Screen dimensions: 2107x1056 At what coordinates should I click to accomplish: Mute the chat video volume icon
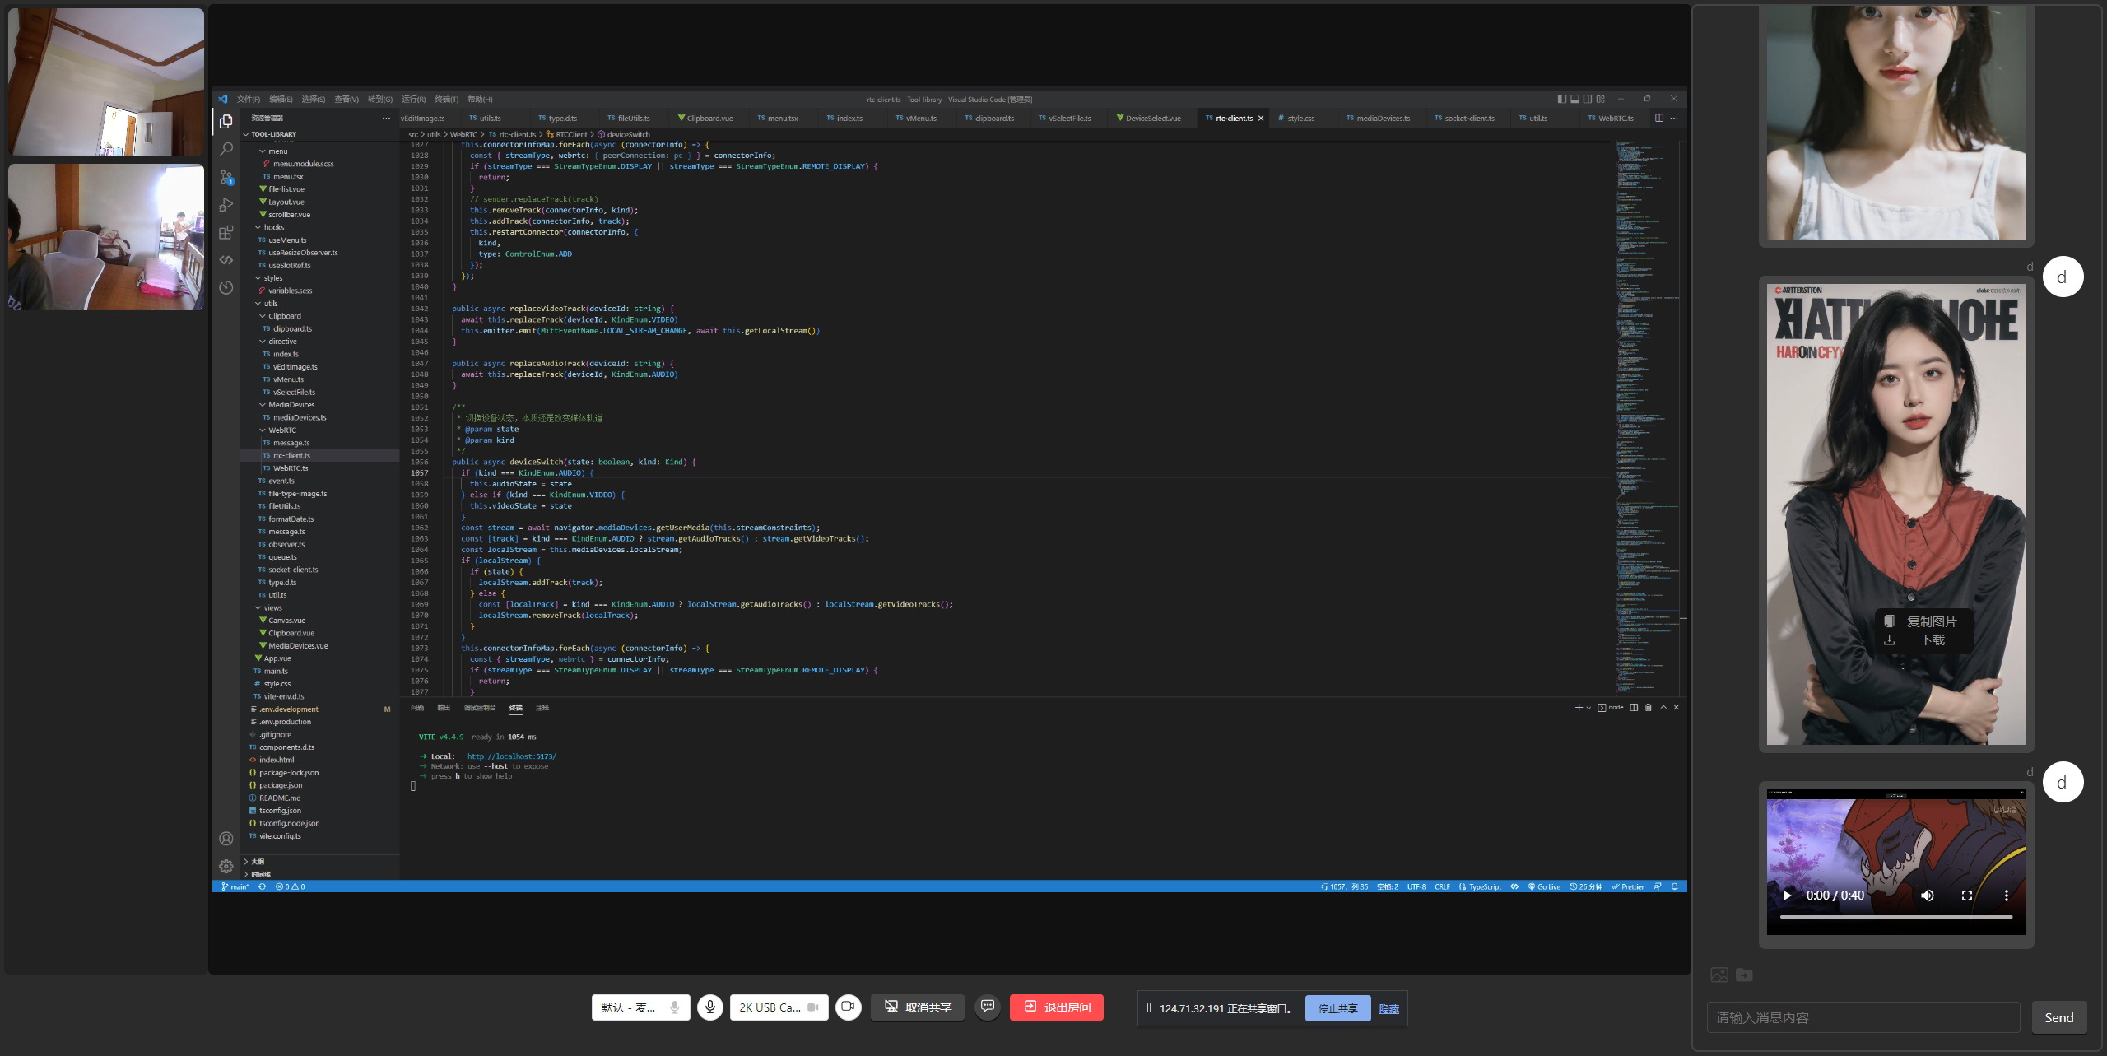point(1927,896)
